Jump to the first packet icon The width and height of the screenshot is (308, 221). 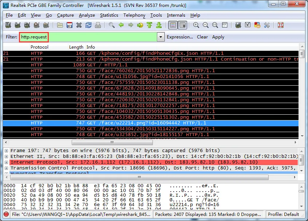150,25
